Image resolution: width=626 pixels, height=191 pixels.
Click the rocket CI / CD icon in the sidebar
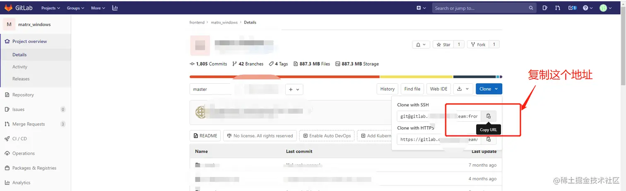click(x=7, y=139)
